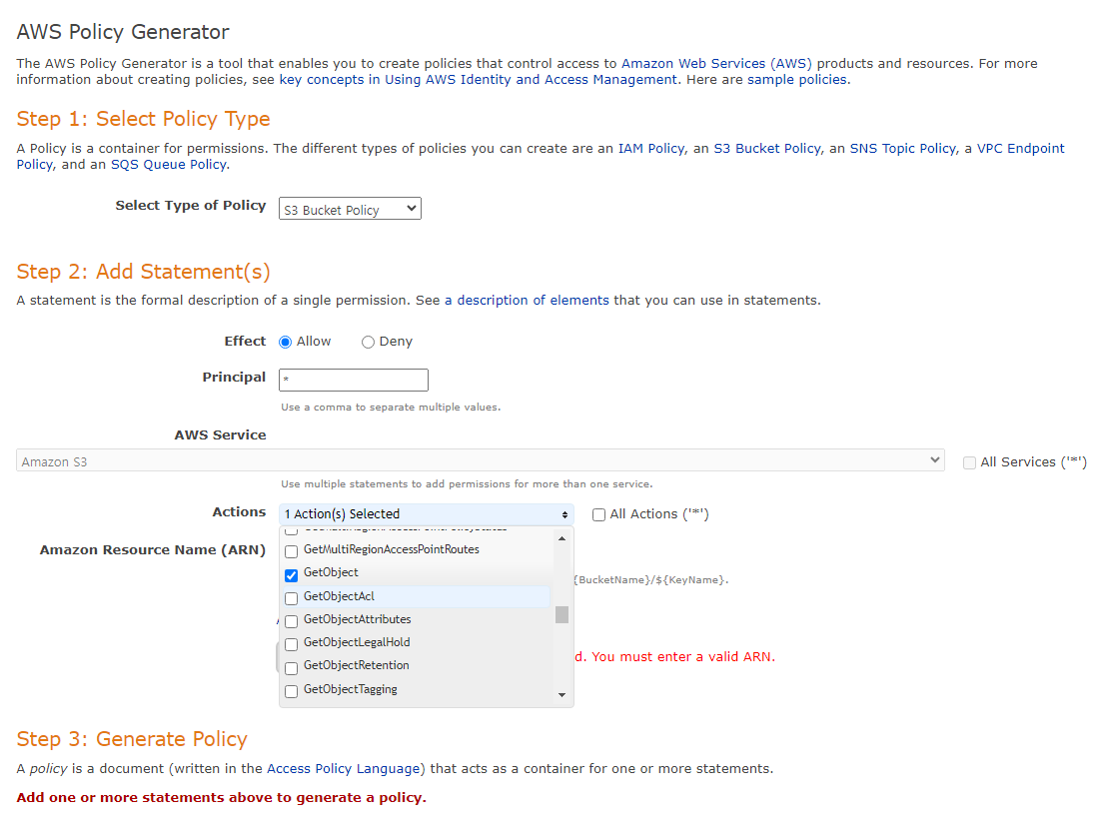1111x836 pixels.
Task: Check the All Actions checkbox
Action: click(x=598, y=515)
